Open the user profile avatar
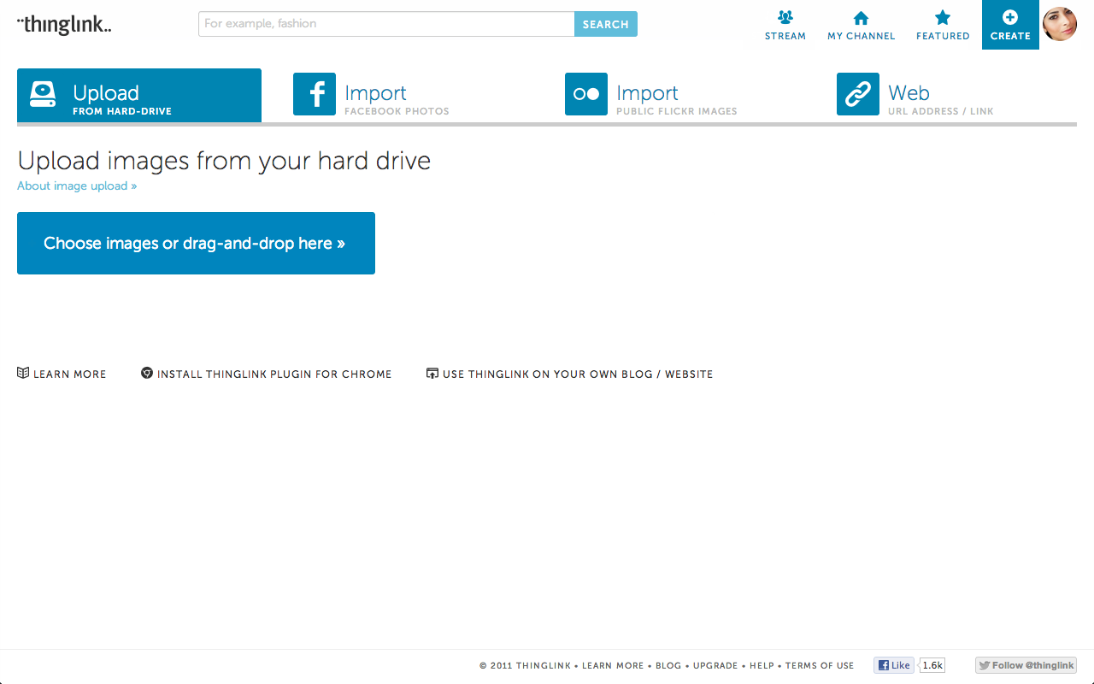The width and height of the screenshot is (1094, 684). pyautogui.click(x=1060, y=24)
